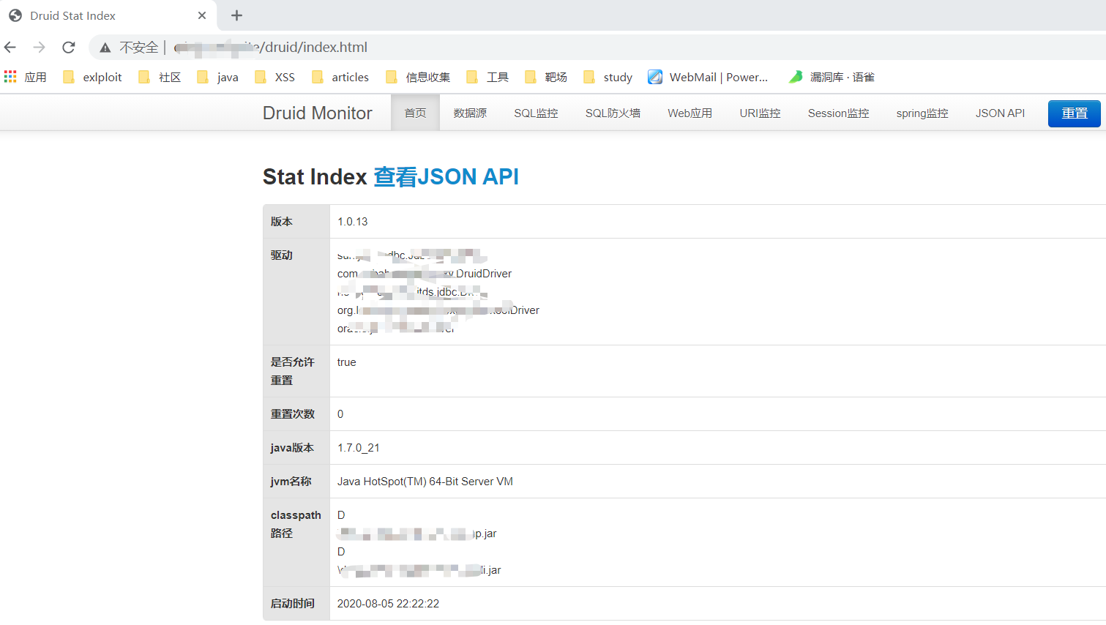Image resolution: width=1106 pixels, height=625 pixels.
Task: Click Java HotSpot(TM) 64-Bit Server VM text
Action: tap(425, 482)
